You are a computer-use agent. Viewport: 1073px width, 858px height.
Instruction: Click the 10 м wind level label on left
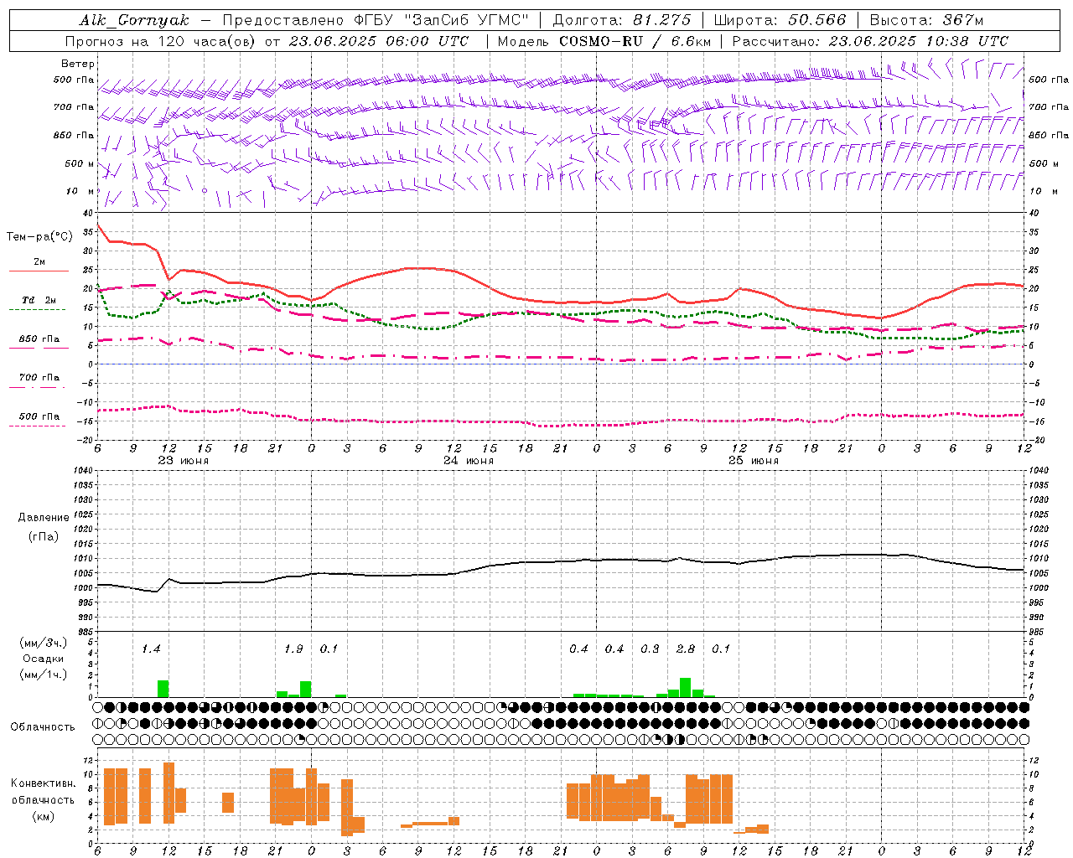(80, 191)
